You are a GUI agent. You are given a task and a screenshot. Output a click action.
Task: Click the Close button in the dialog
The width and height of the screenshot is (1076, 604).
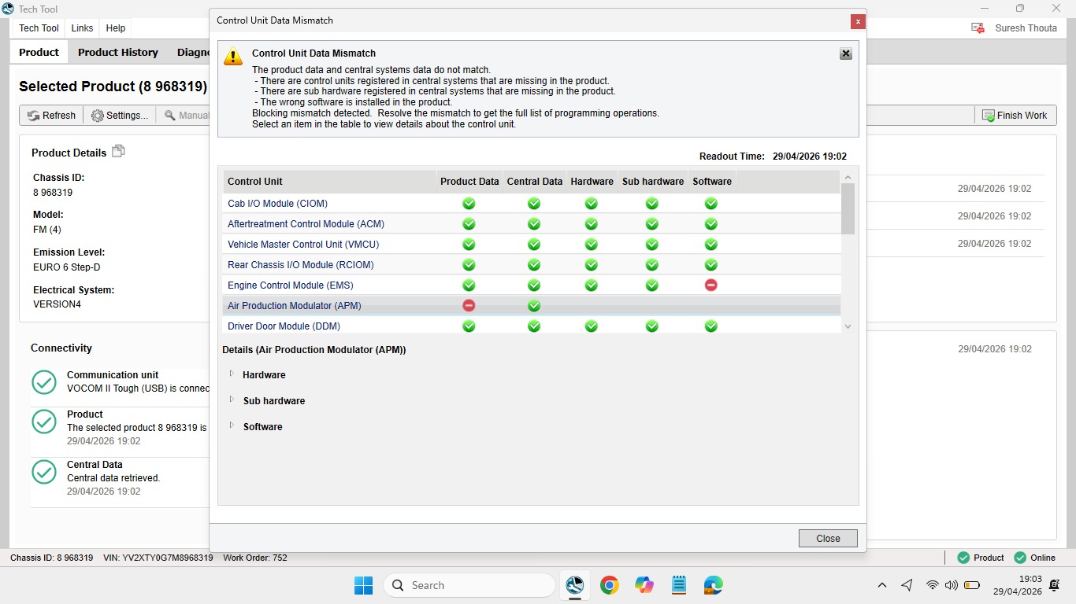coord(828,538)
